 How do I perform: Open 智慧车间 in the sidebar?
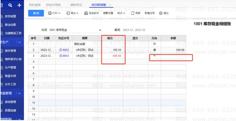click(10, 76)
